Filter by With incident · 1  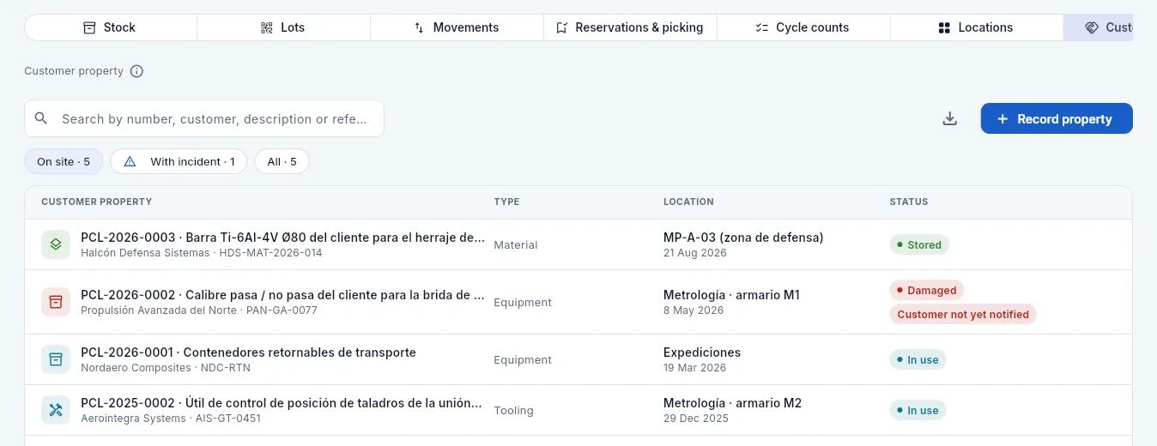pyautogui.click(x=179, y=161)
